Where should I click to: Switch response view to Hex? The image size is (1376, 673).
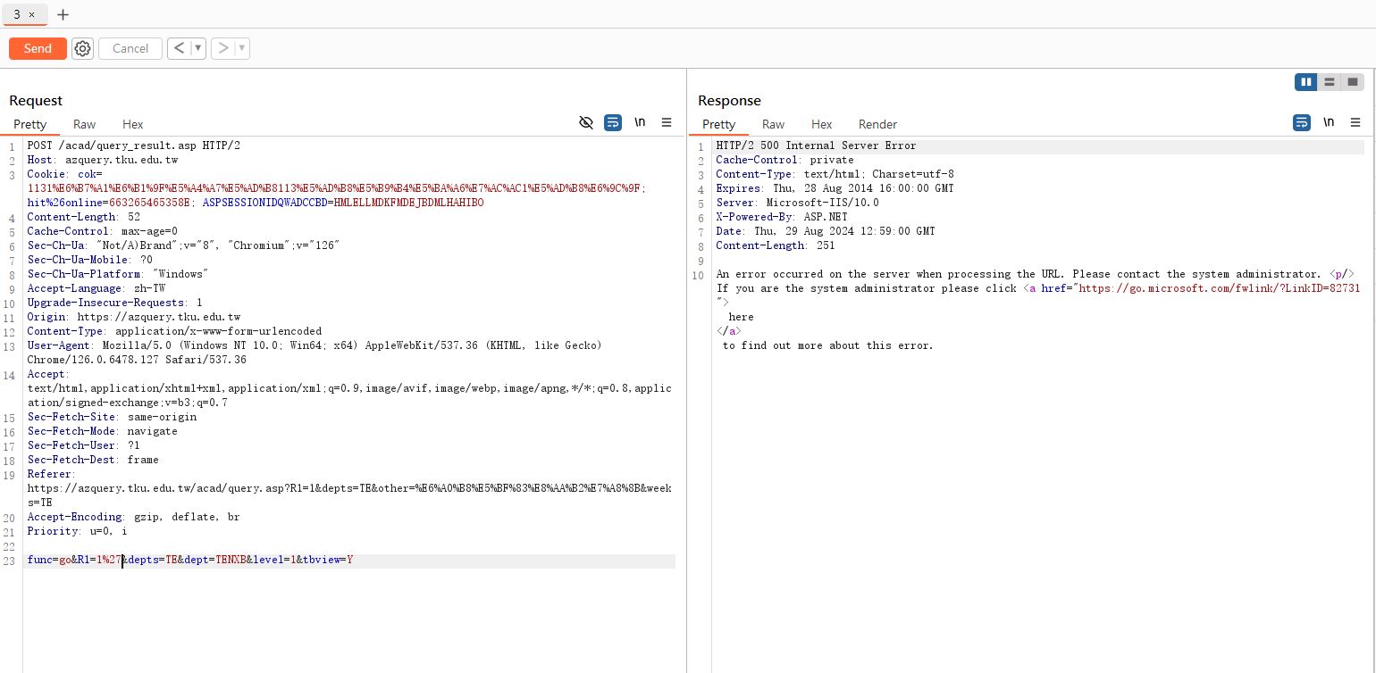821,124
